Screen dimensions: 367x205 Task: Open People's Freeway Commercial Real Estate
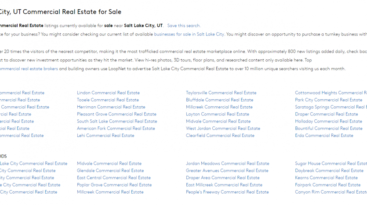(227, 192)
